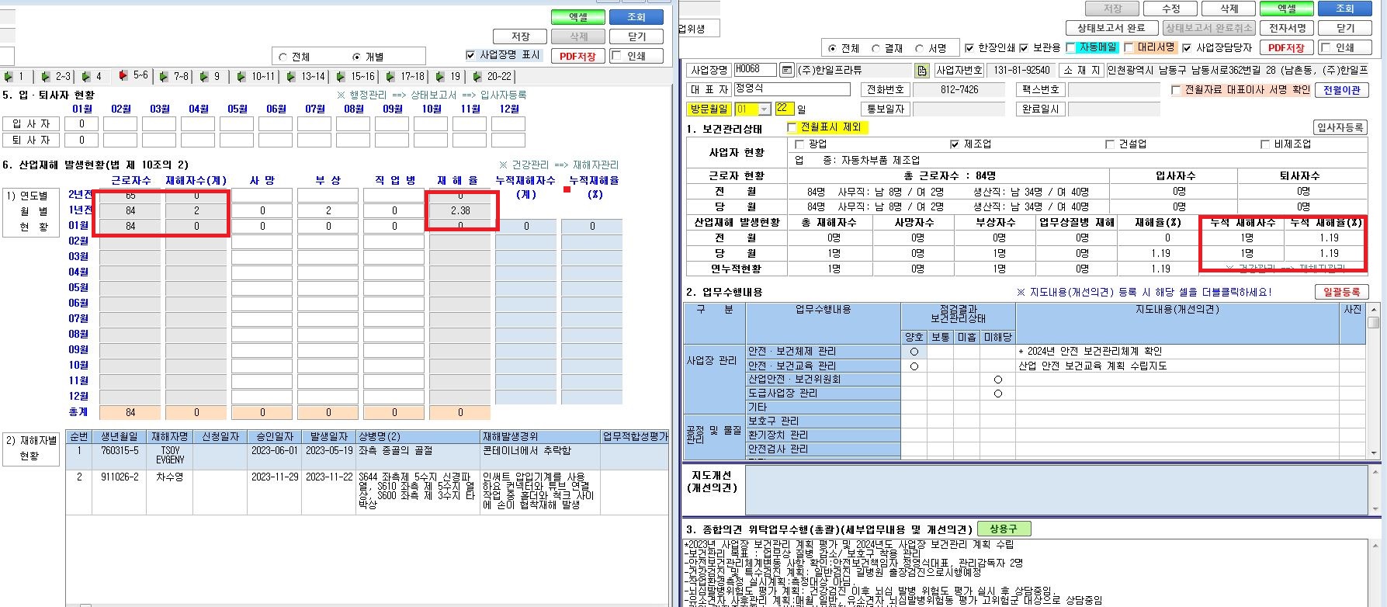Image resolution: width=1387 pixels, height=607 pixels.
Task: Enable the 자동메일 checkbox
Action: (x=1071, y=47)
